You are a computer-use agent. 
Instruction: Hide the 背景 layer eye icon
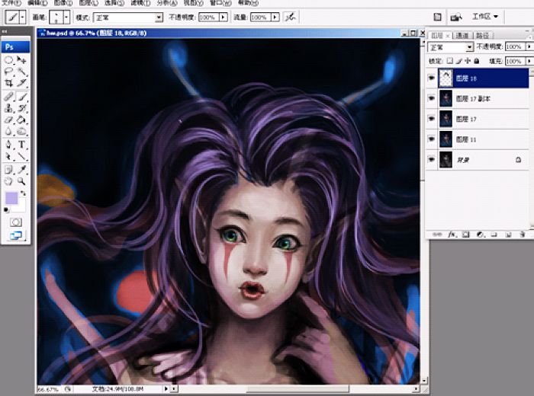[x=432, y=159]
